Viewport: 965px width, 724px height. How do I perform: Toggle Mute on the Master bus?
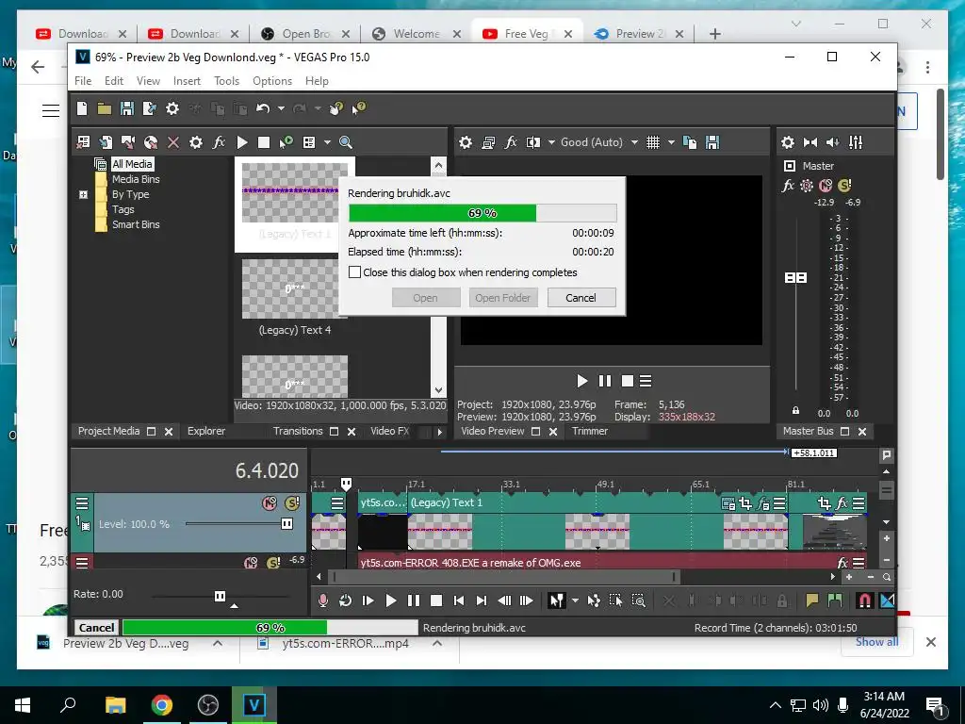click(826, 186)
